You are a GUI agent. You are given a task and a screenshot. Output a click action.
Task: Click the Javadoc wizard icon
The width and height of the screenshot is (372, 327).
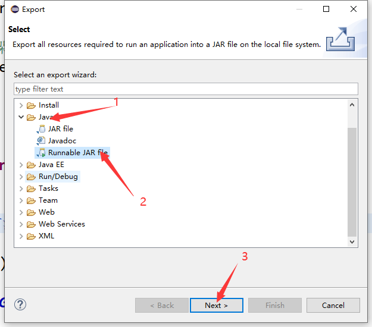point(41,141)
